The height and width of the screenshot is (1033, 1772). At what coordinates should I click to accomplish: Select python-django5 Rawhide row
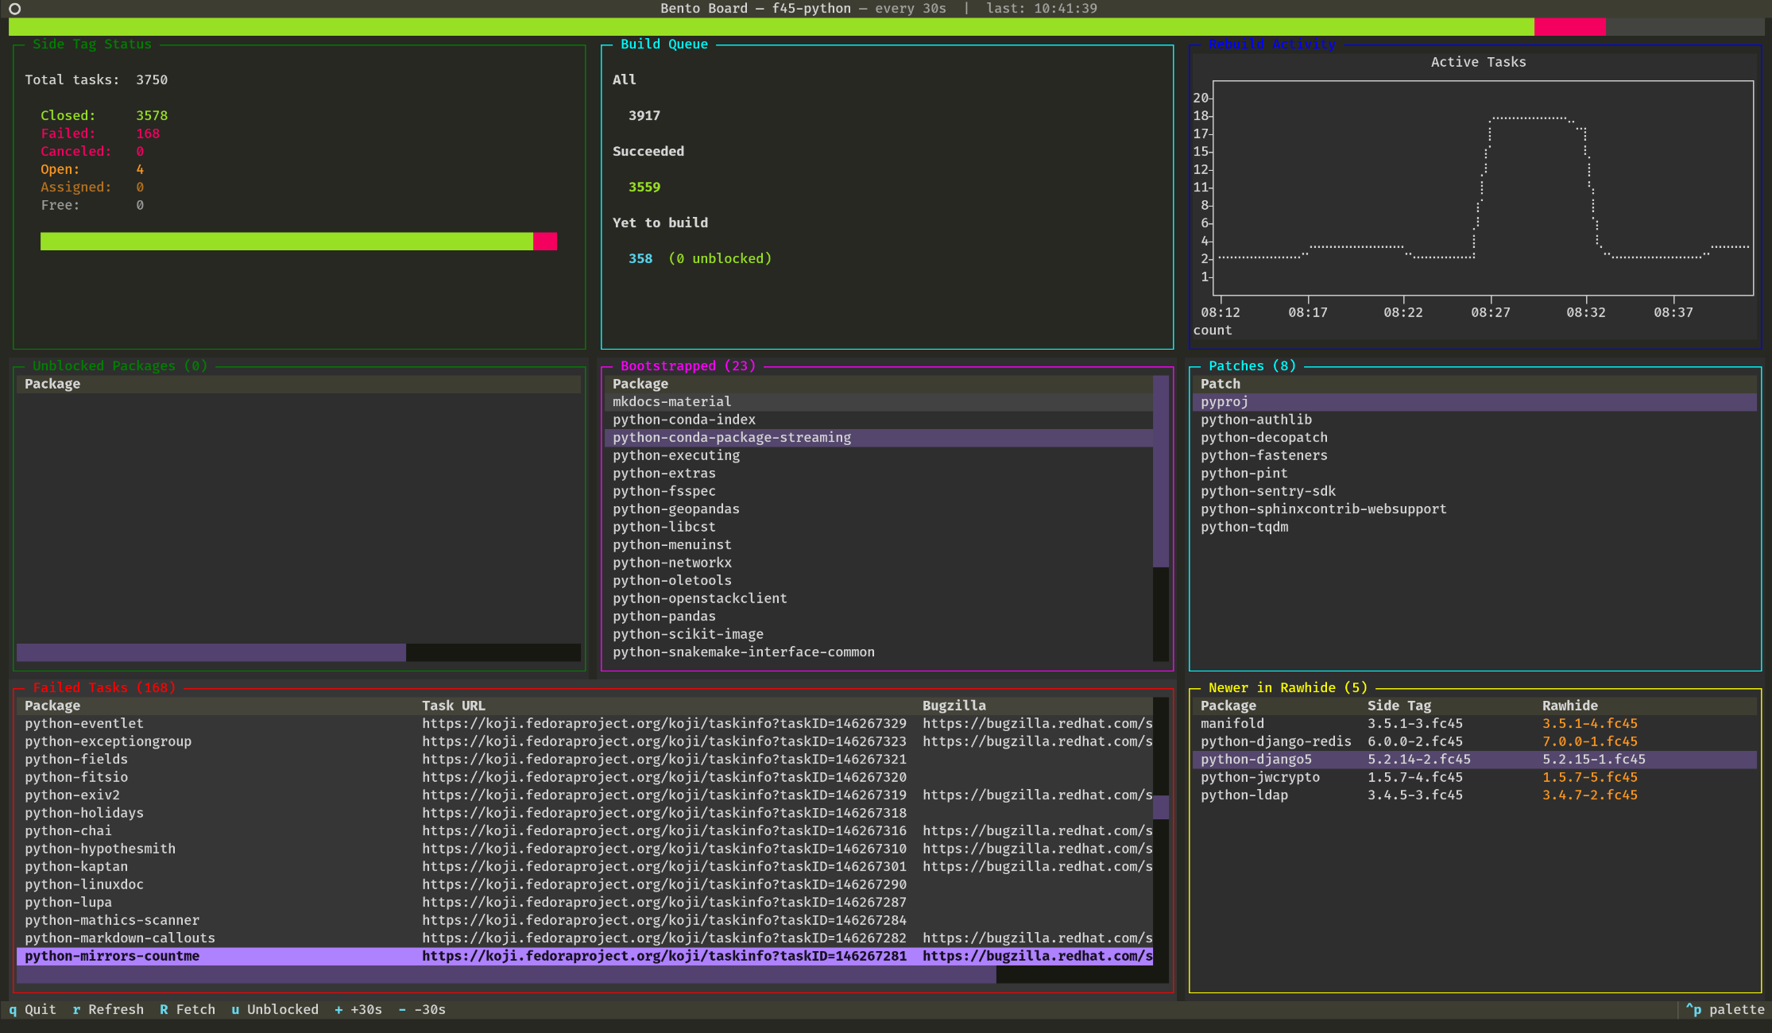tap(1475, 760)
